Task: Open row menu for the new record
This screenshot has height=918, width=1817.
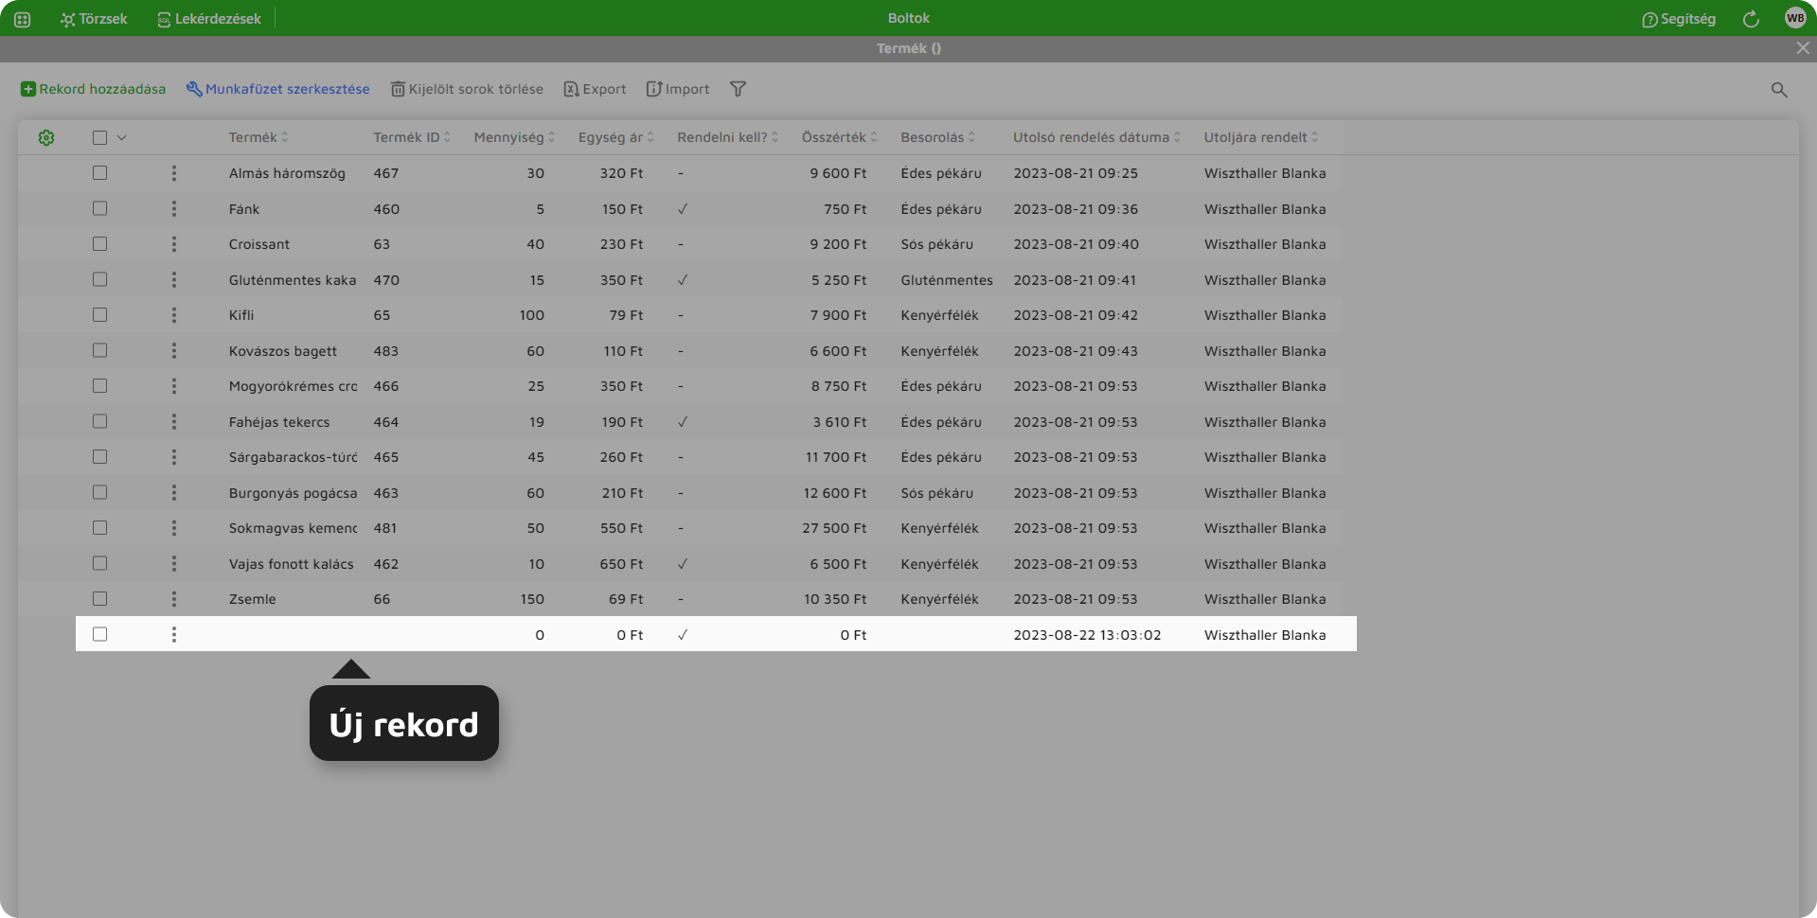Action: coord(174,635)
